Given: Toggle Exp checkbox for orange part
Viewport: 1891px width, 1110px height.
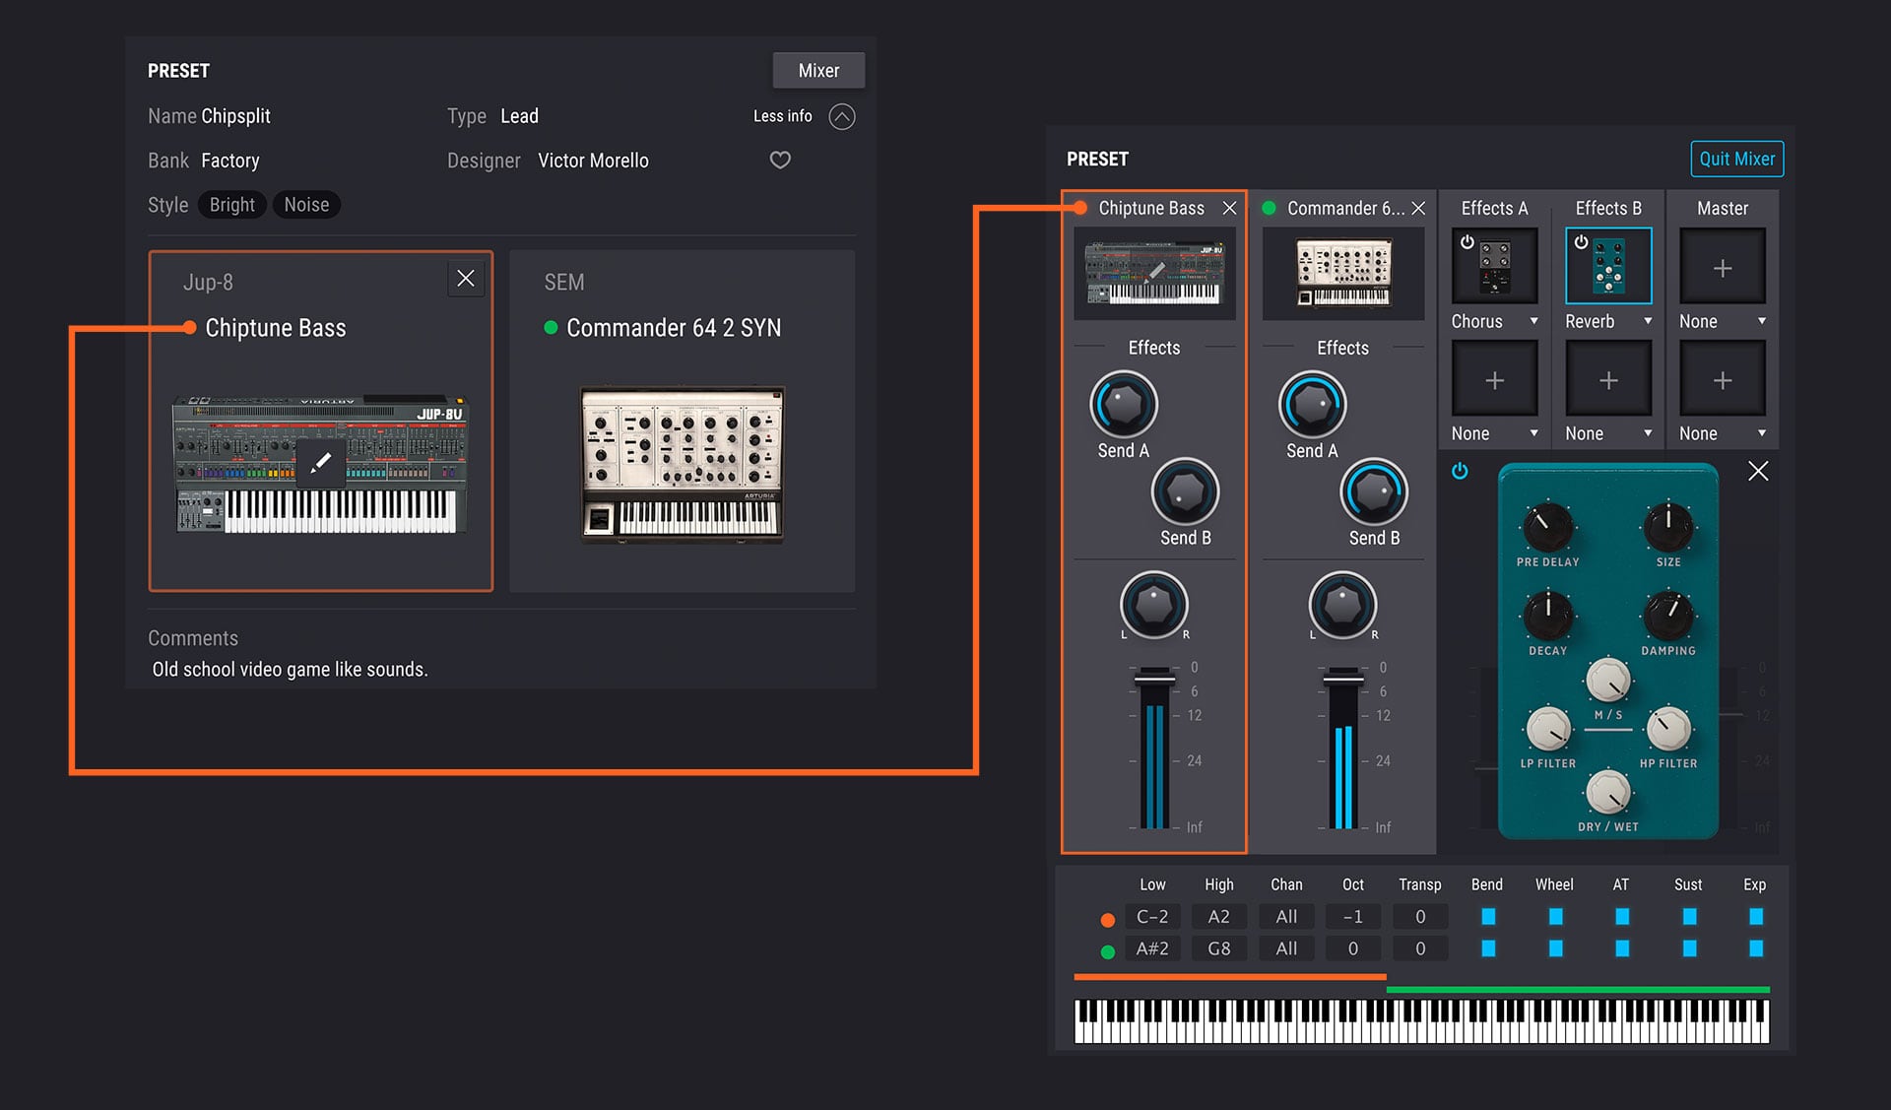Looking at the screenshot, I should (x=1755, y=917).
